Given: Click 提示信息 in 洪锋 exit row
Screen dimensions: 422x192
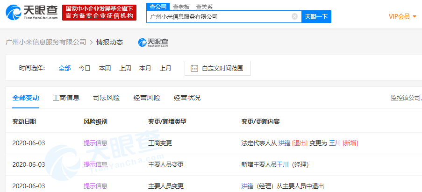Looking at the screenshot, I should [x=95, y=186].
